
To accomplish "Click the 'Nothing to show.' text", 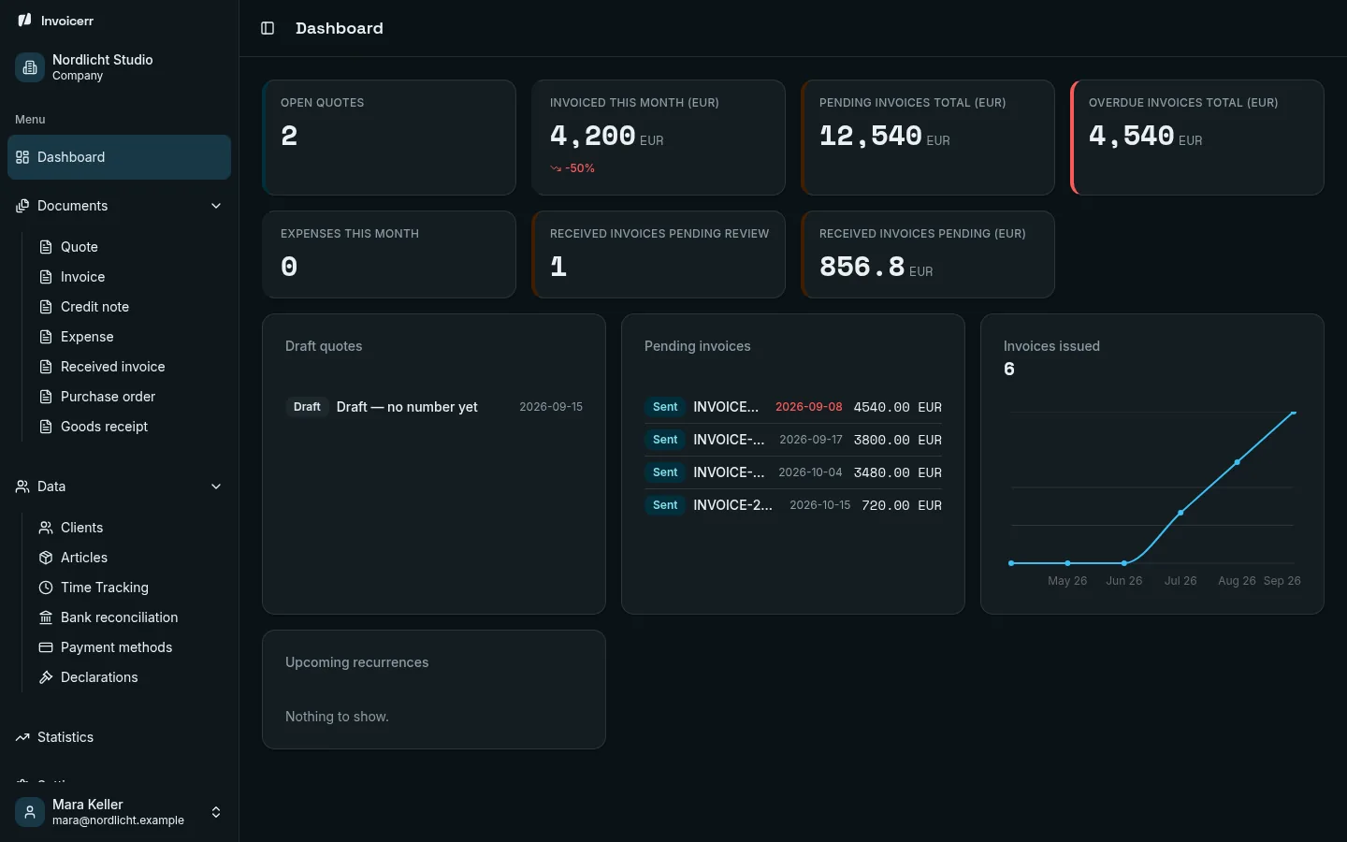I will [337, 717].
